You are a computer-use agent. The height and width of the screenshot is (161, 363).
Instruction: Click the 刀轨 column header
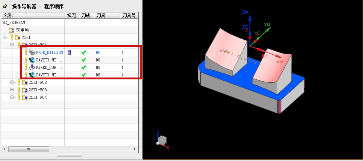pos(86,15)
